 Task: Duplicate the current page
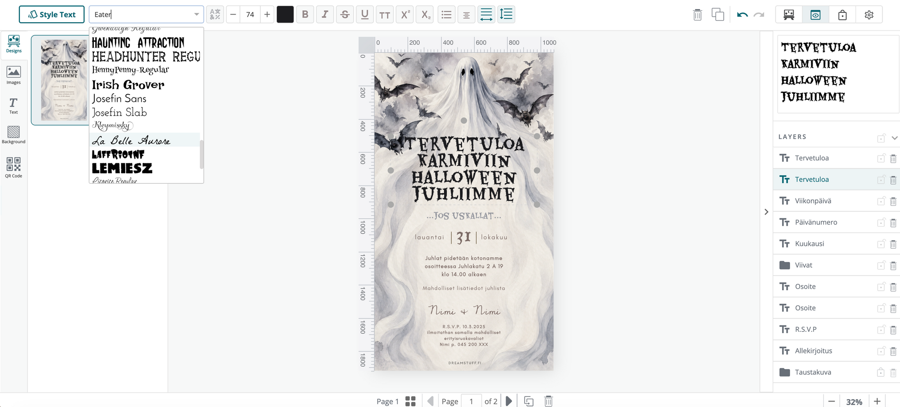click(529, 401)
